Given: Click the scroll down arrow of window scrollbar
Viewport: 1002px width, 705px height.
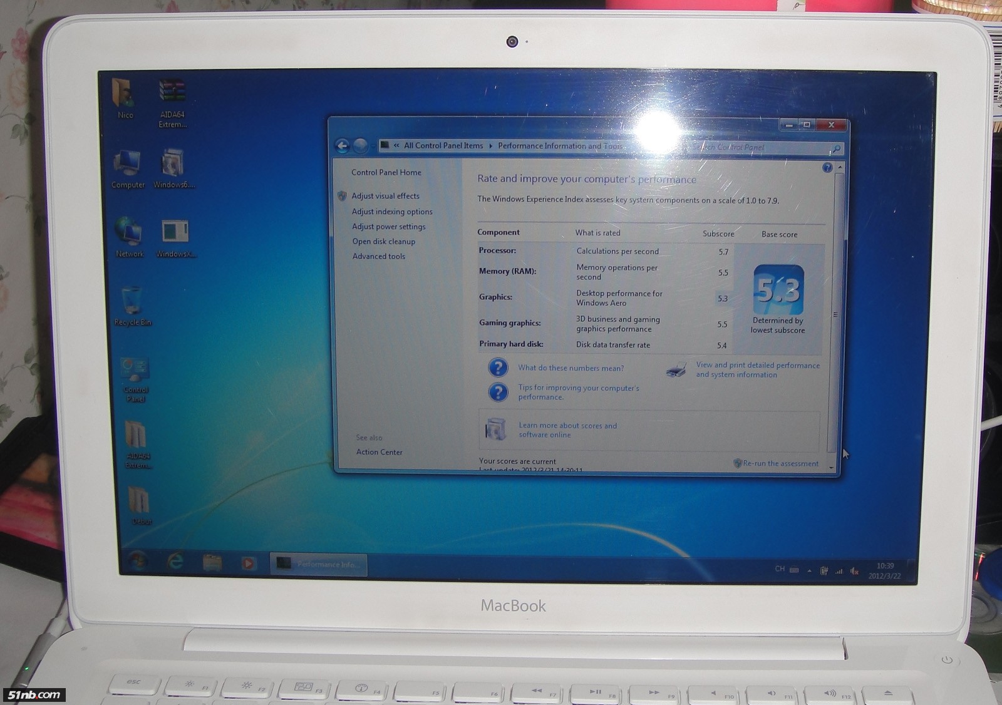Looking at the screenshot, I should click(x=832, y=468).
